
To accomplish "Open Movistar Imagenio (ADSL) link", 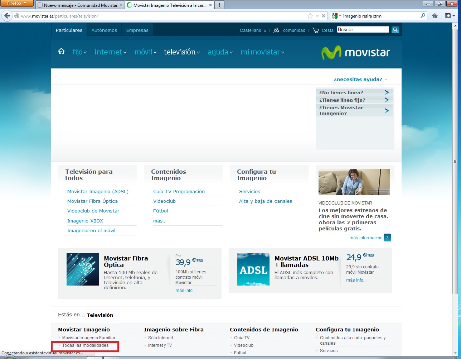I will [x=98, y=191].
